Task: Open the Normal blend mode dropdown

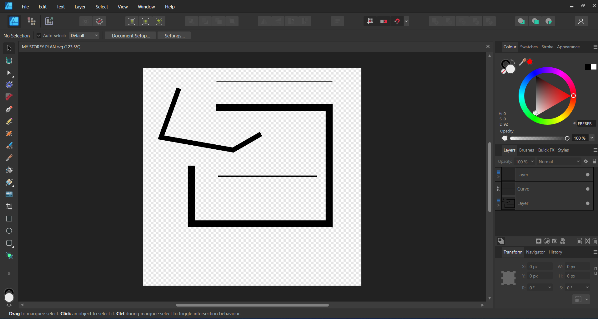Action: (559, 162)
